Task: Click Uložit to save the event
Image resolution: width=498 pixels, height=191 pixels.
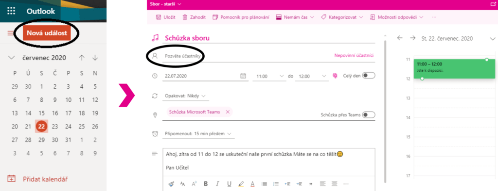Action: pyautogui.click(x=165, y=17)
